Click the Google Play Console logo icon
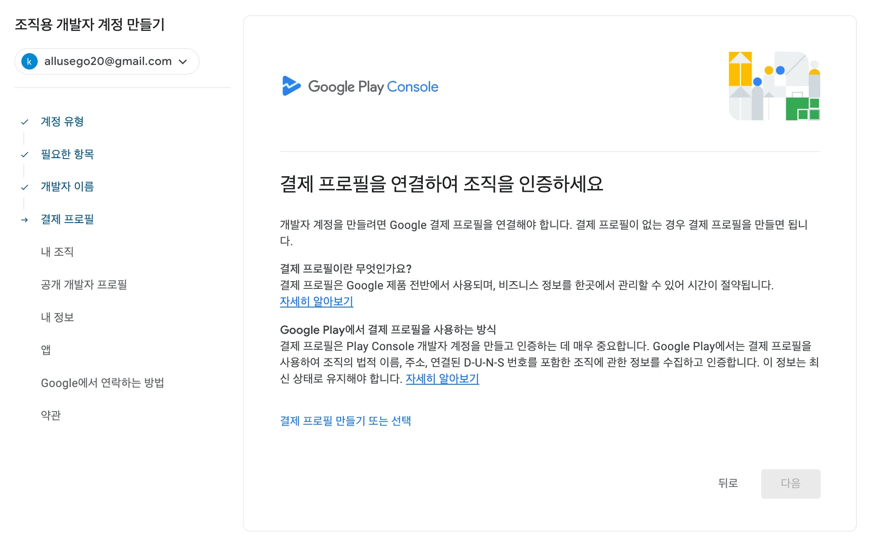The width and height of the screenshot is (872, 546). [x=291, y=86]
